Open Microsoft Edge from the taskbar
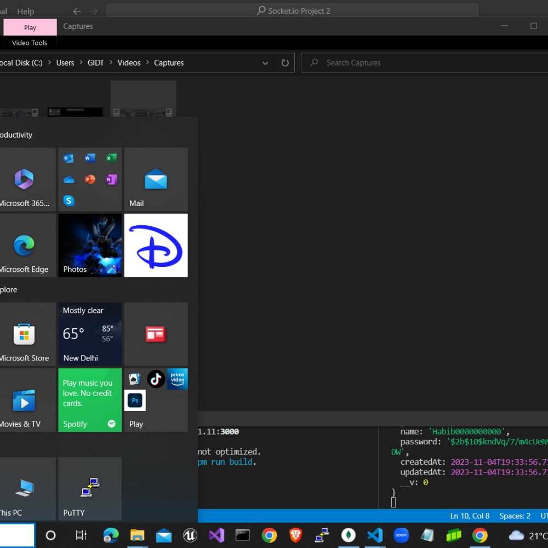The image size is (548, 548). click(x=111, y=535)
